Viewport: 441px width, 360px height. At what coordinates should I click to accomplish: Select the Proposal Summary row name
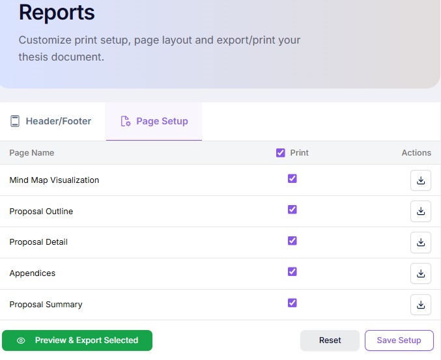(x=46, y=305)
